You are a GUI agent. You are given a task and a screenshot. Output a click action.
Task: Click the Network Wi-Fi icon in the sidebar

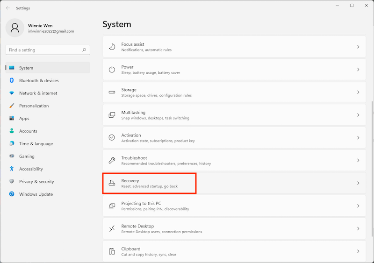(x=12, y=93)
